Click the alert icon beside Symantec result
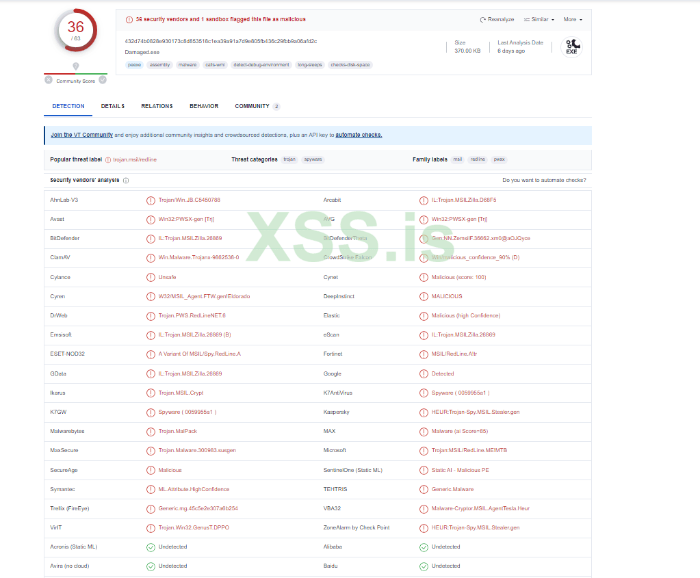Image resolution: width=700 pixels, height=578 pixels. (x=151, y=490)
